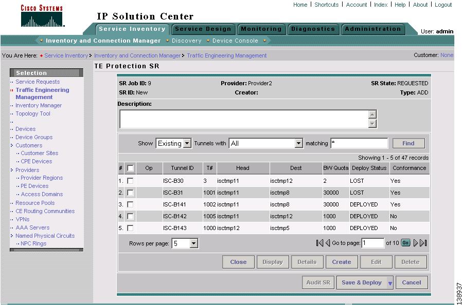The image size is (462, 305).
Task: Switch to Monitoring tab
Action: 261,29
